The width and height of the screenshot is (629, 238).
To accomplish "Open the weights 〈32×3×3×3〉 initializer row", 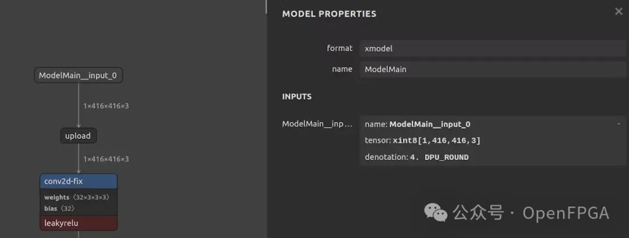I will pyautogui.click(x=77, y=197).
